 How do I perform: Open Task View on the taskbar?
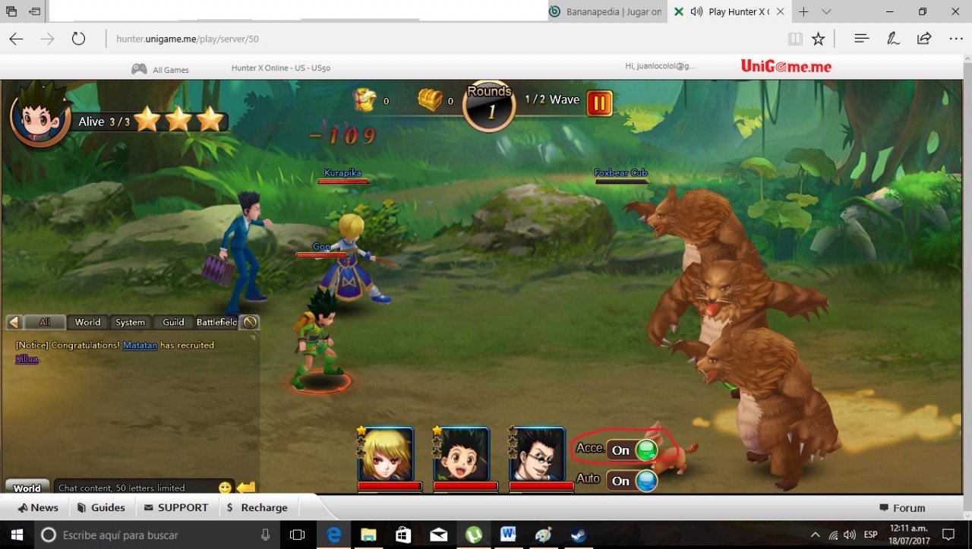[298, 535]
